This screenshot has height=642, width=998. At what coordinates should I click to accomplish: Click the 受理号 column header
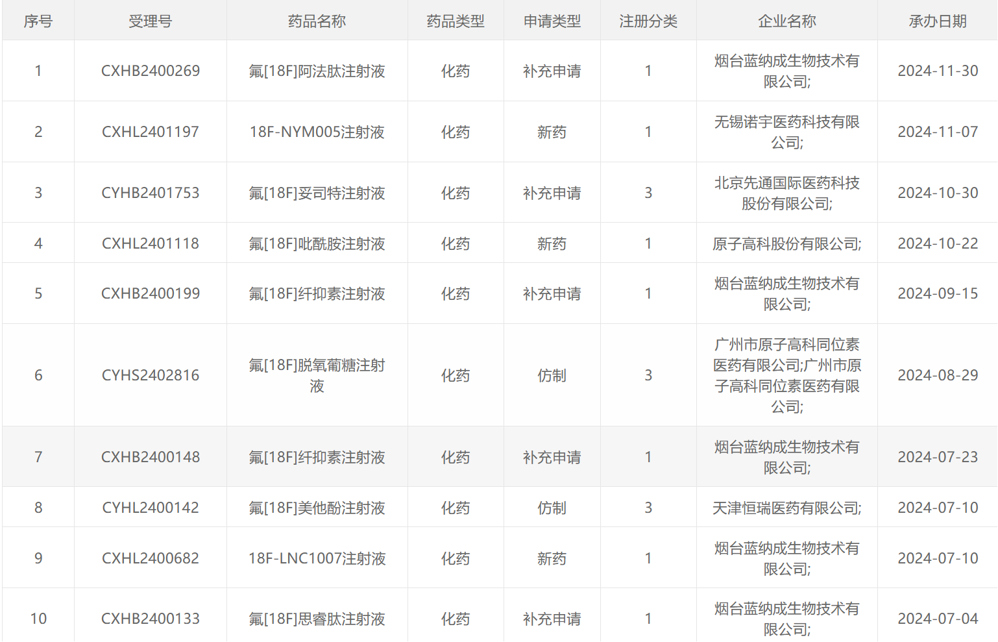150,21
